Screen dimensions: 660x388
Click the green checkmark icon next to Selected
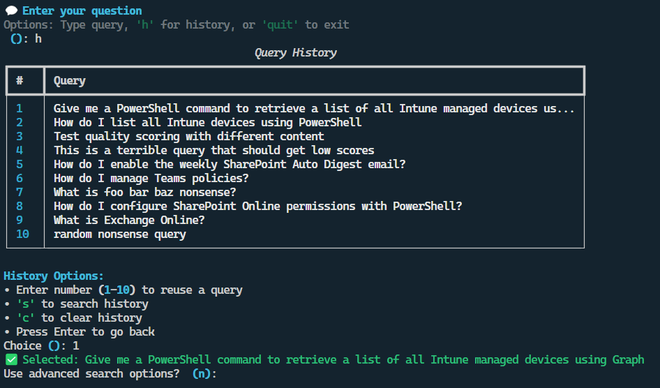pos(11,360)
